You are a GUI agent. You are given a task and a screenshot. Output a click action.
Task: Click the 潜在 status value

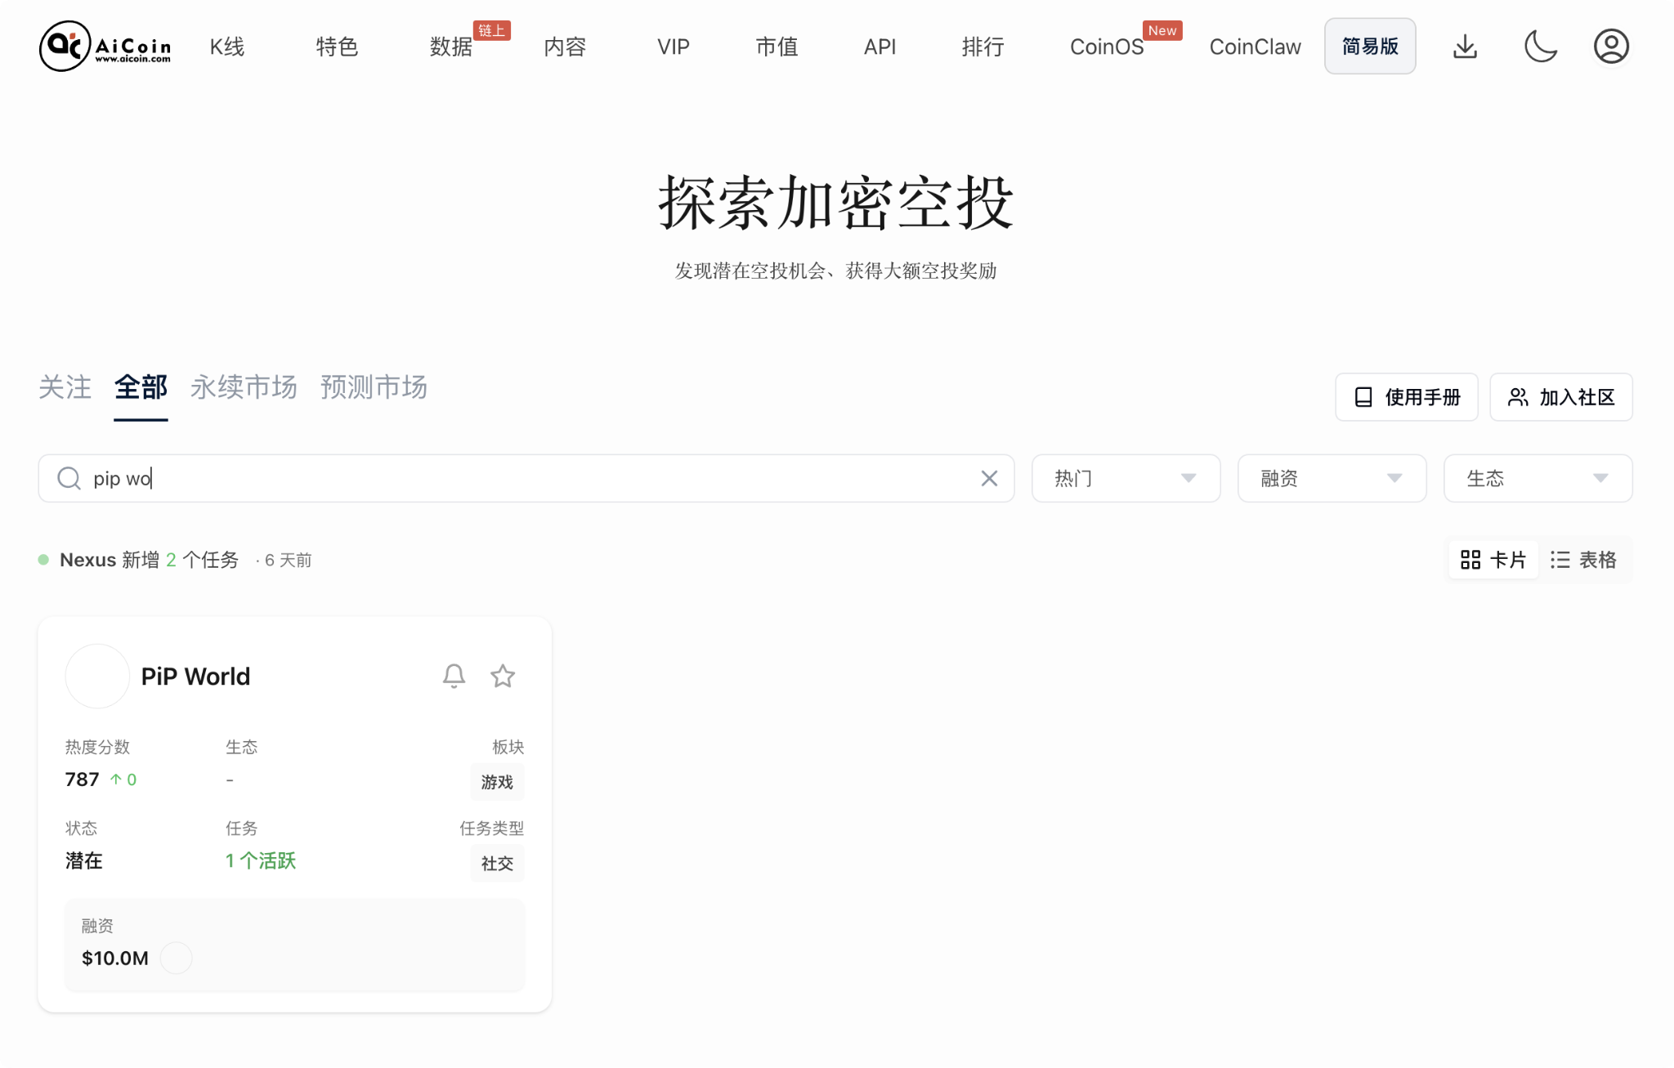coord(83,860)
